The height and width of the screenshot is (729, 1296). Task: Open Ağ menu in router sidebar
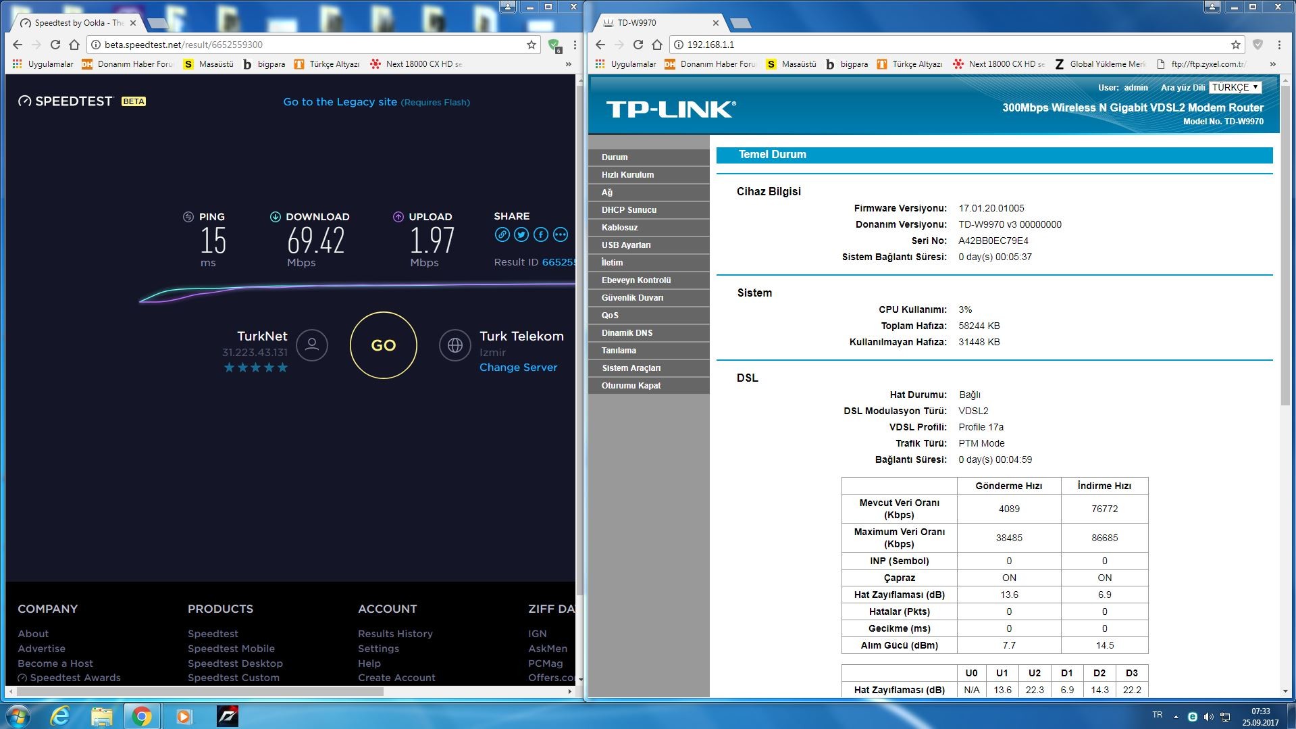(x=648, y=193)
